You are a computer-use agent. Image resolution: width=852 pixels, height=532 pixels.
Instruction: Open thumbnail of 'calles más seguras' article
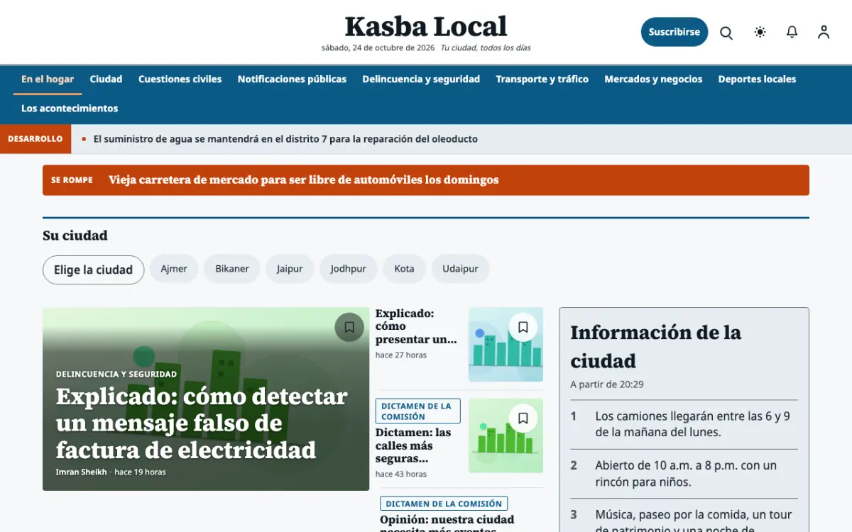506,436
